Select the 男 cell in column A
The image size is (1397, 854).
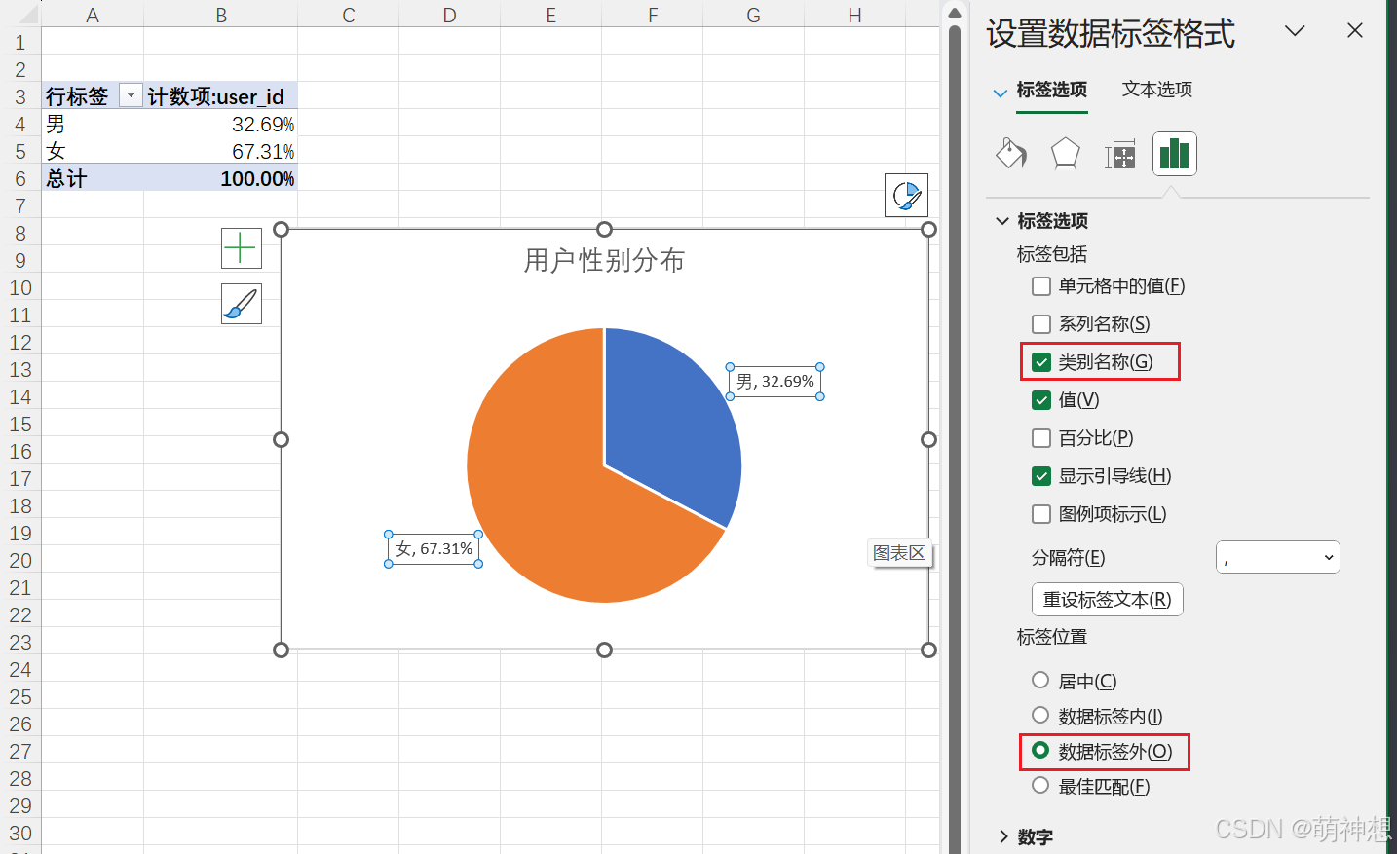[93, 124]
